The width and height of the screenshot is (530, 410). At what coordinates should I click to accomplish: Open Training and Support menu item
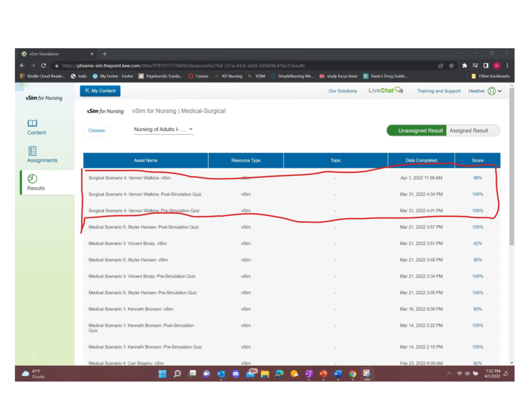(x=439, y=91)
